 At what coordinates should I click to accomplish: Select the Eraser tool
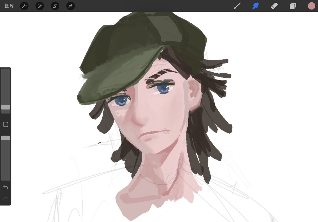274,6
